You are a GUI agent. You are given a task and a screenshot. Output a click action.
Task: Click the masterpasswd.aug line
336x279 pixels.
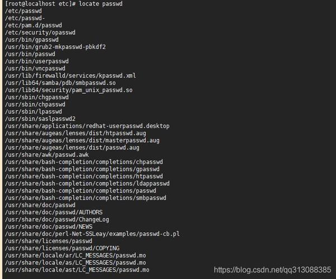point(82,141)
